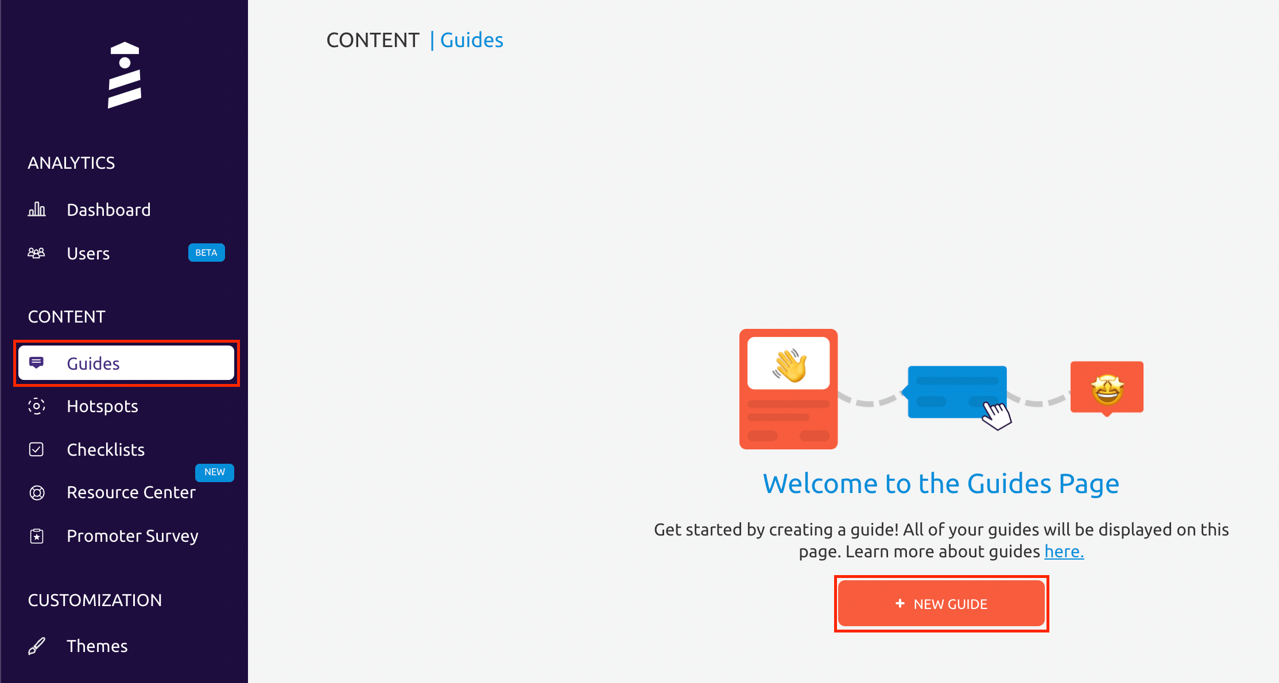
Task: Click the Guides icon in sidebar
Action: coord(37,363)
